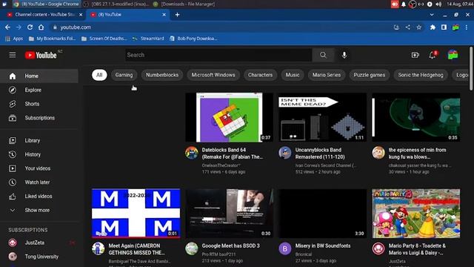Screen dimensions: 474x267
Task: Go to Home in the sidebar
Action: pos(39,76)
